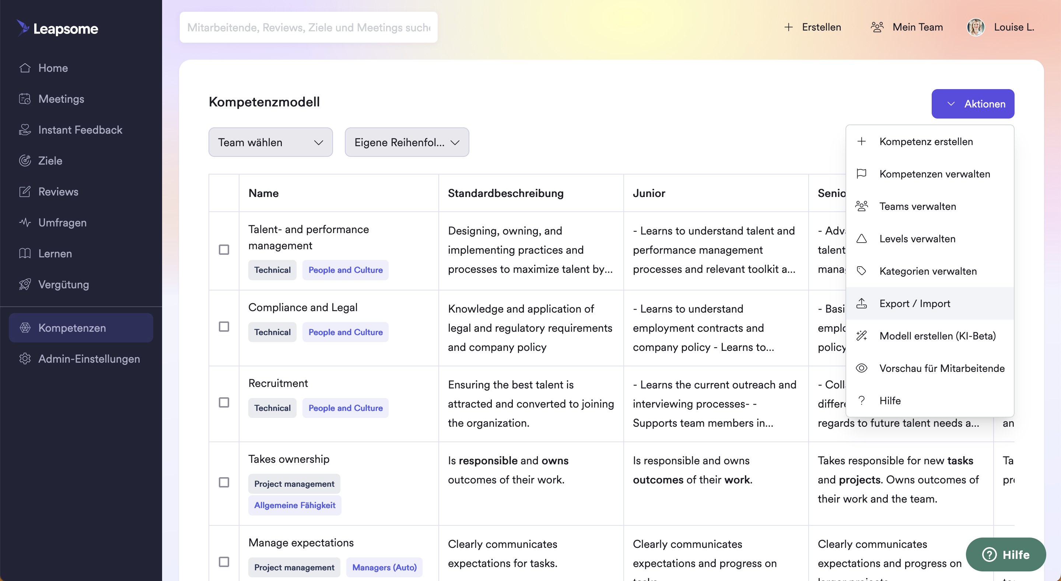Expand the Team wählen dropdown

pos(270,142)
